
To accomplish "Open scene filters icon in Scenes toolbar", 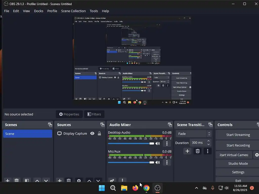I will coord(27,180).
